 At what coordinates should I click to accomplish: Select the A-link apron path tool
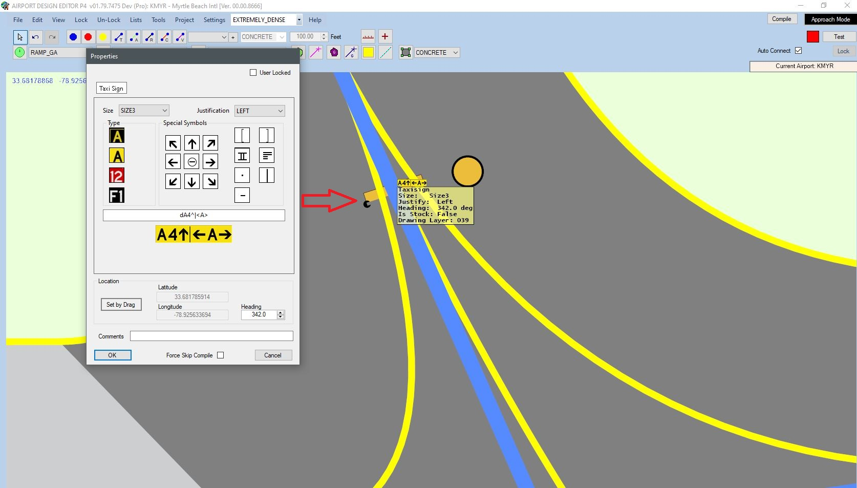[134, 37]
